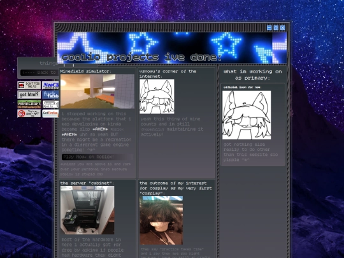Click "Play Now* on Roblox!" button
This screenshot has width=344, height=258.
point(97,157)
